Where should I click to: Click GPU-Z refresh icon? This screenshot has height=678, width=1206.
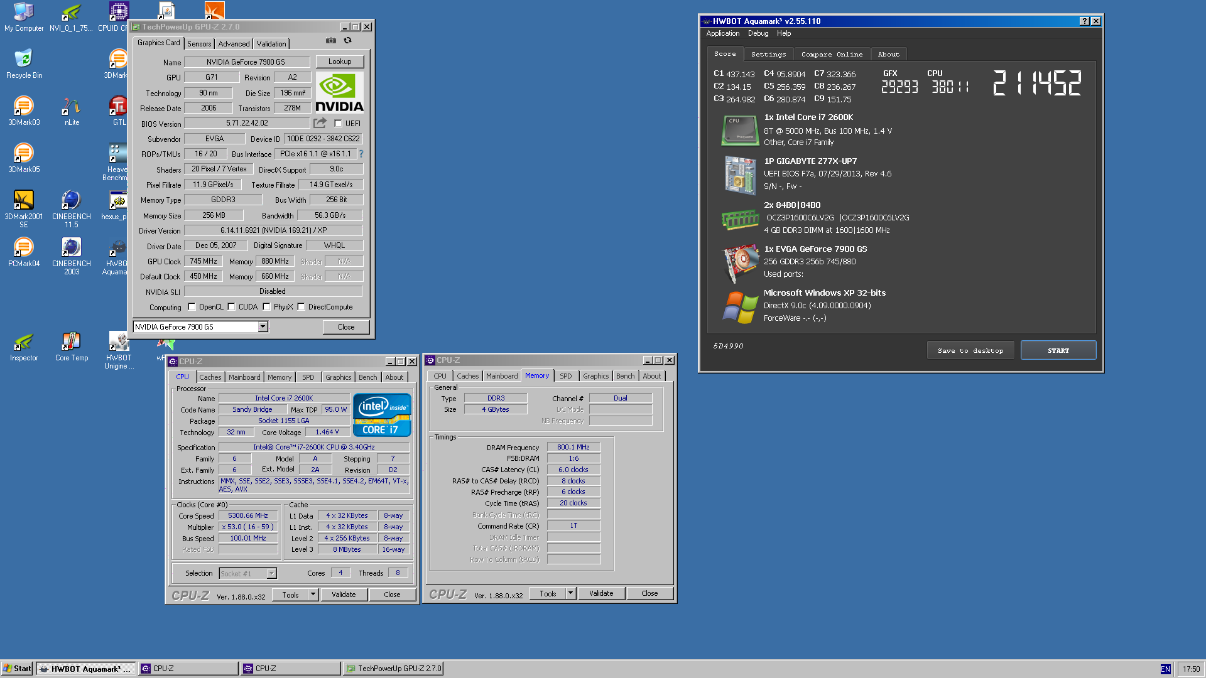click(x=348, y=41)
